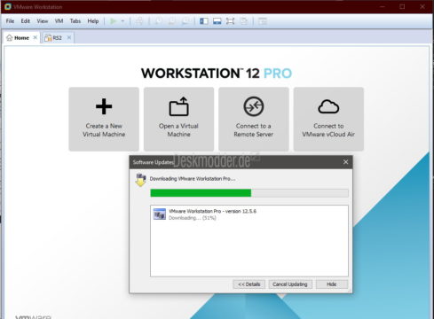Click Open a Virtual Machine tile
The image size is (434, 319).
pos(178,119)
